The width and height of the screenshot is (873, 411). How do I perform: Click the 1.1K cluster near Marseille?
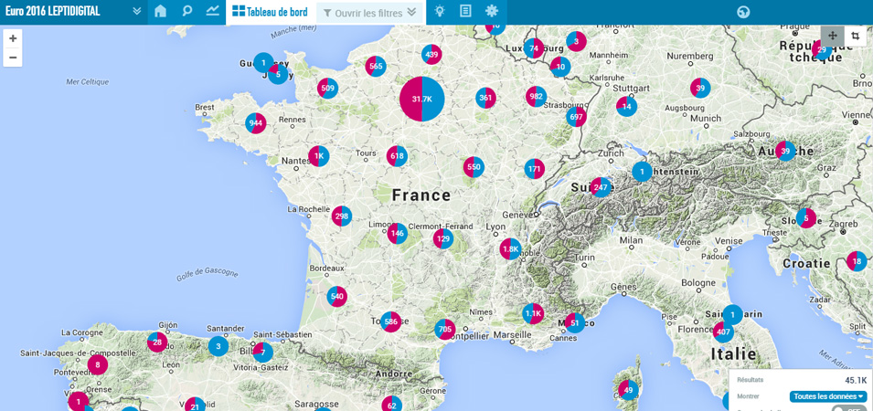(533, 313)
